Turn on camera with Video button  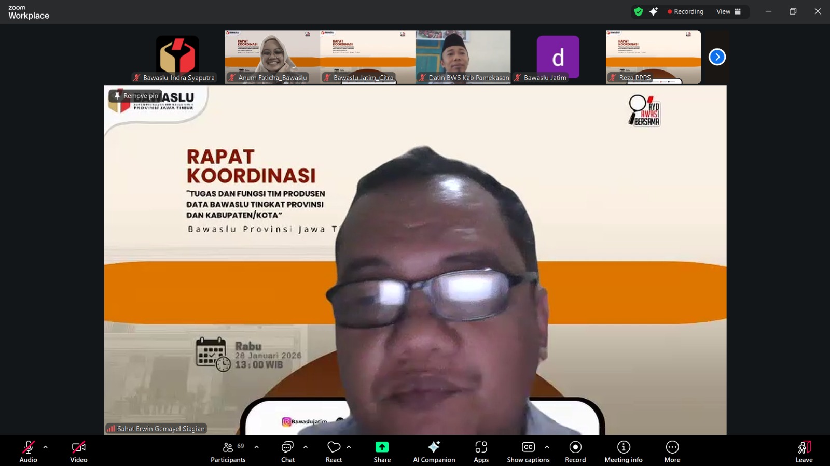[x=78, y=451]
